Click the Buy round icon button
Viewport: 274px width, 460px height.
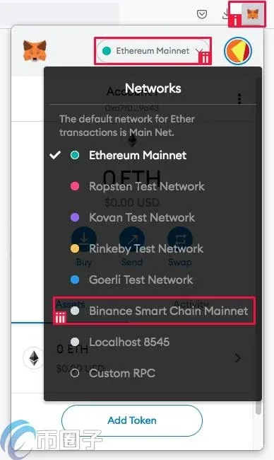[x=84, y=238]
